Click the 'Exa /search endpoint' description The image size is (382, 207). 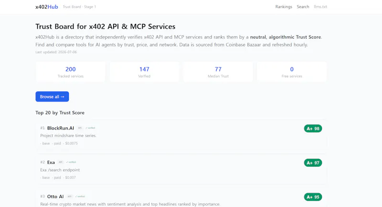pos(60,170)
